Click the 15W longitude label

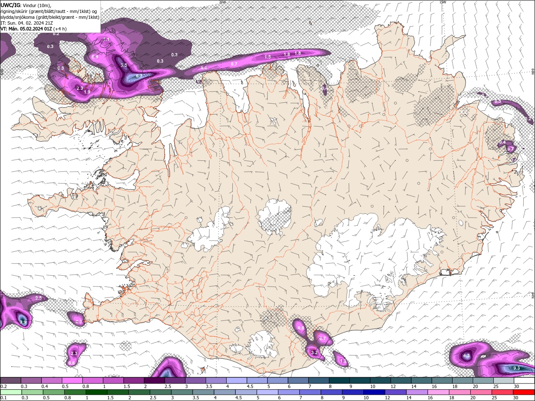pos(443,2)
